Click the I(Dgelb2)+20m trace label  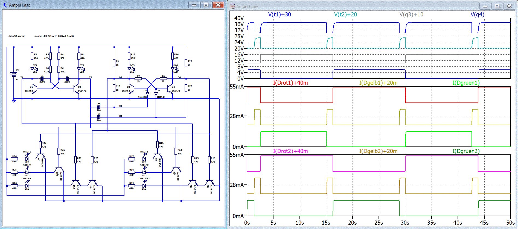pos(378,151)
